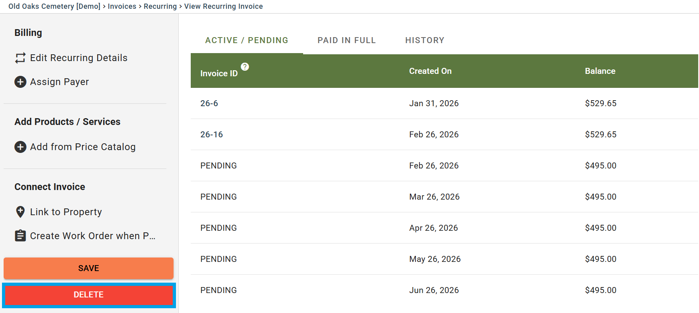Screen dimensions: 699x313
Task: Sort by the Balance column header
Action: point(600,71)
